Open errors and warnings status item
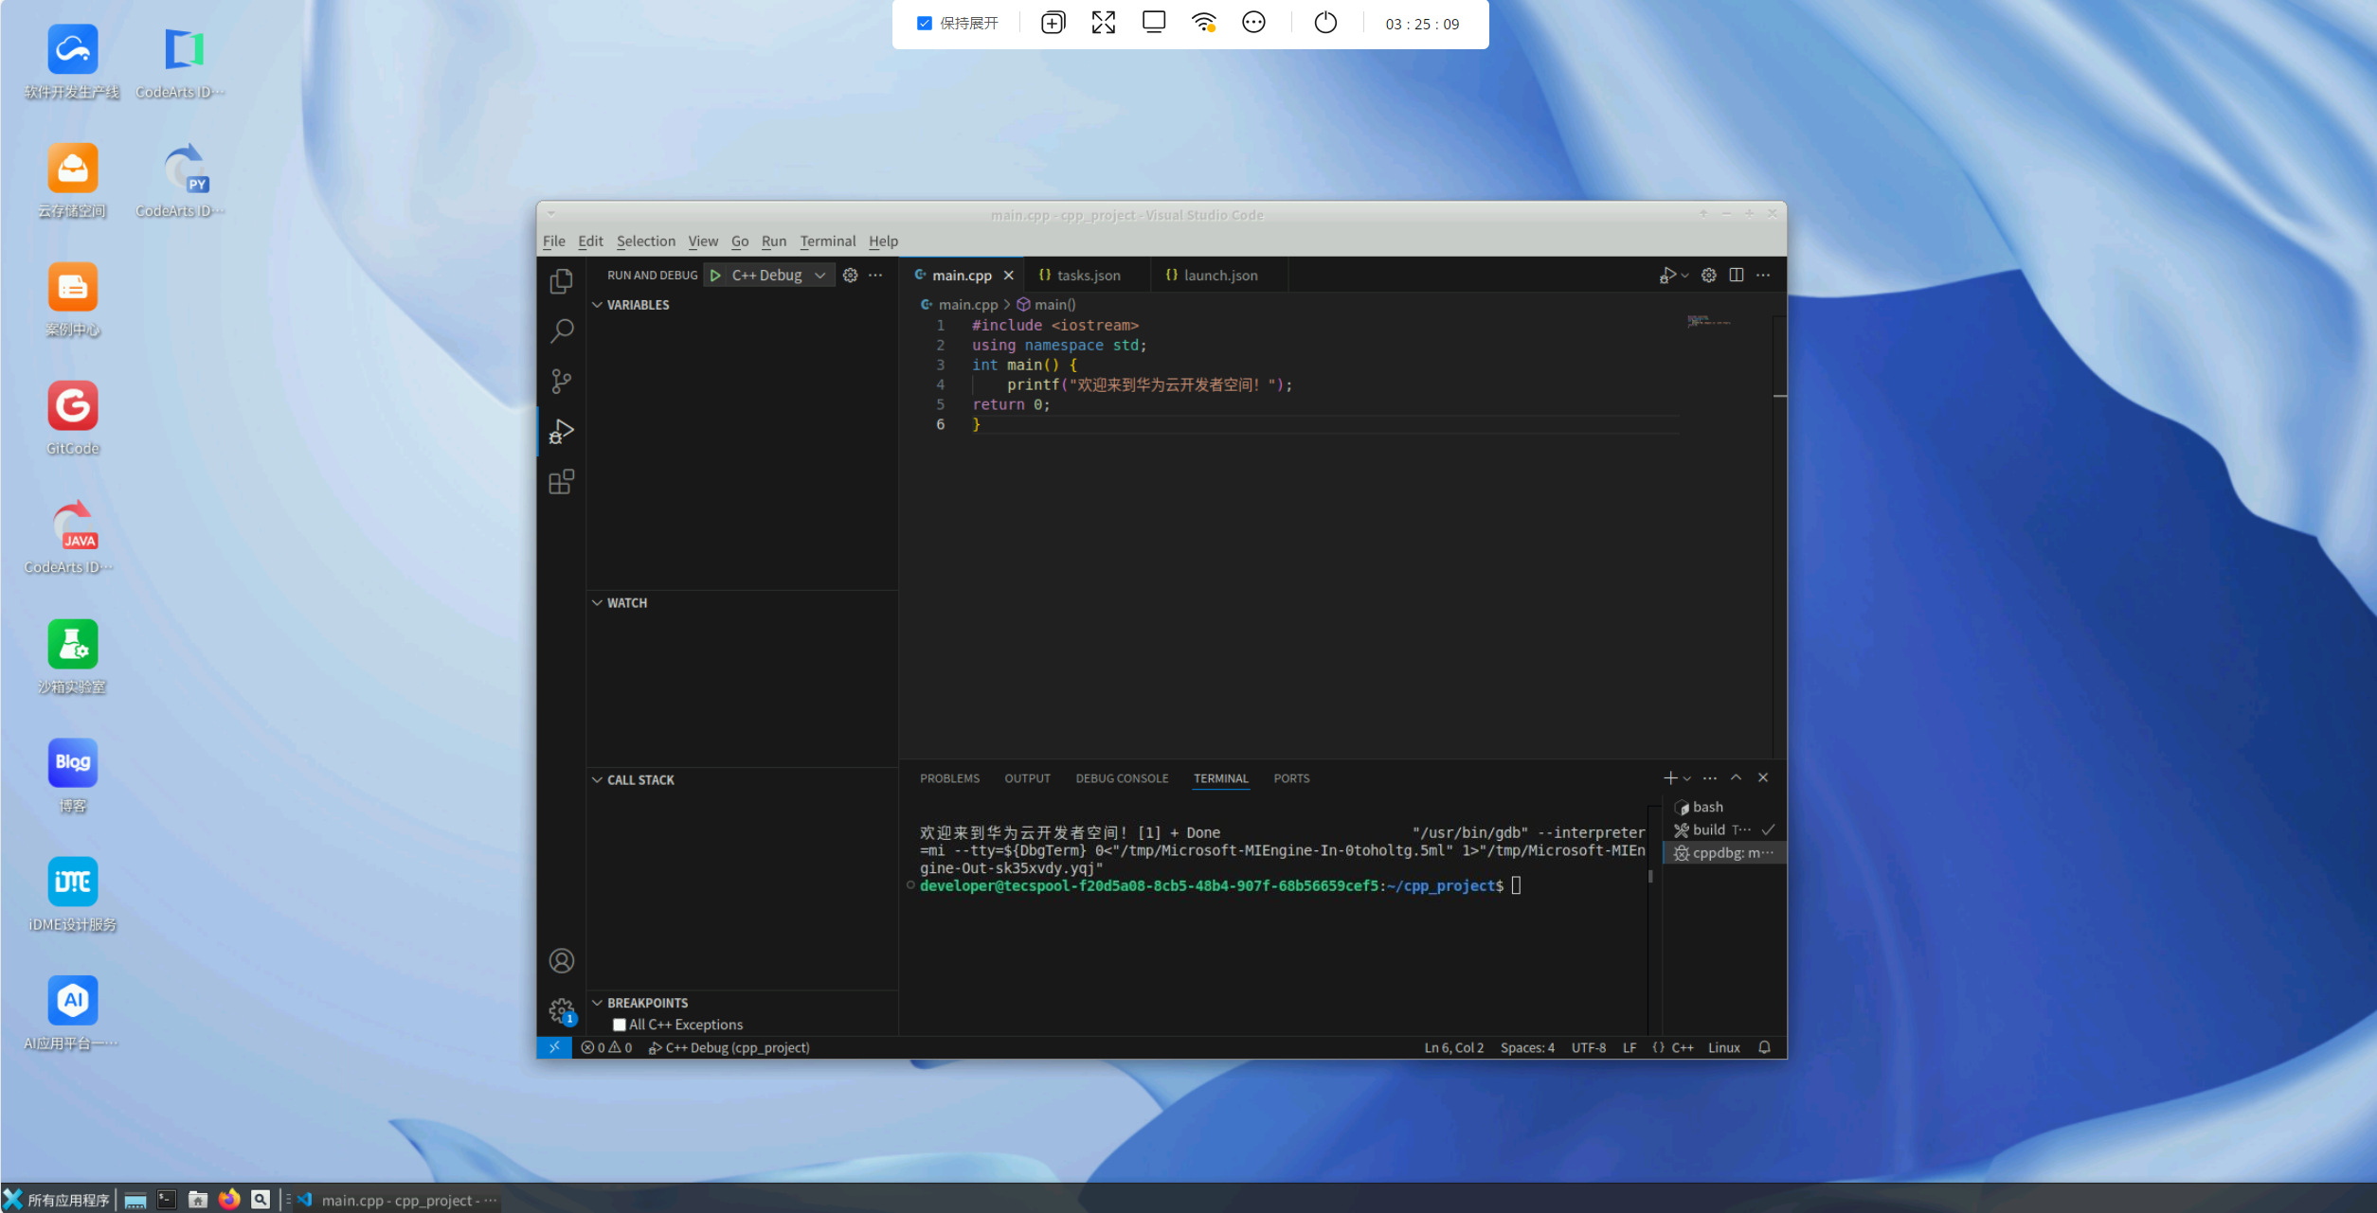Viewport: 2377px width, 1213px height. coord(606,1047)
